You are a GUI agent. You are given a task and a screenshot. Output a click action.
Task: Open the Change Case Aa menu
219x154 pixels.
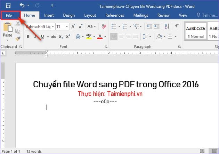(x=91, y=26)
